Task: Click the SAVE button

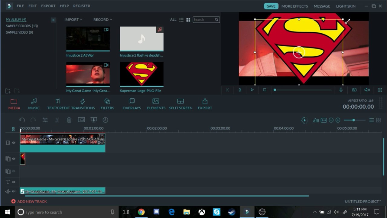Action: pyautogui.click(x=271, y=6)
